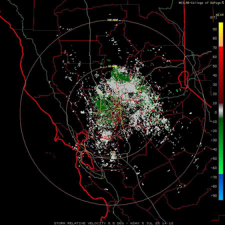Click the -20 scale value
Screen dimensions: 225x225
tap(214, 131)
